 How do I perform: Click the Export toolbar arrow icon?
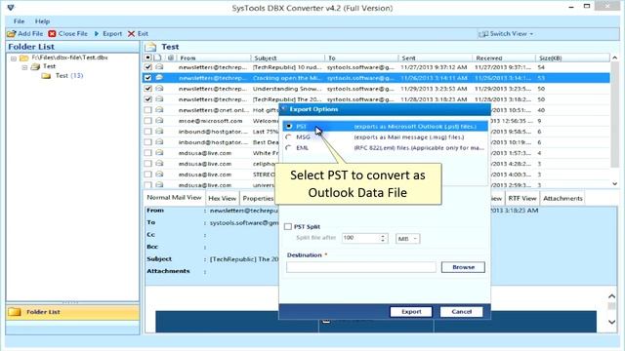pos(97,34)
